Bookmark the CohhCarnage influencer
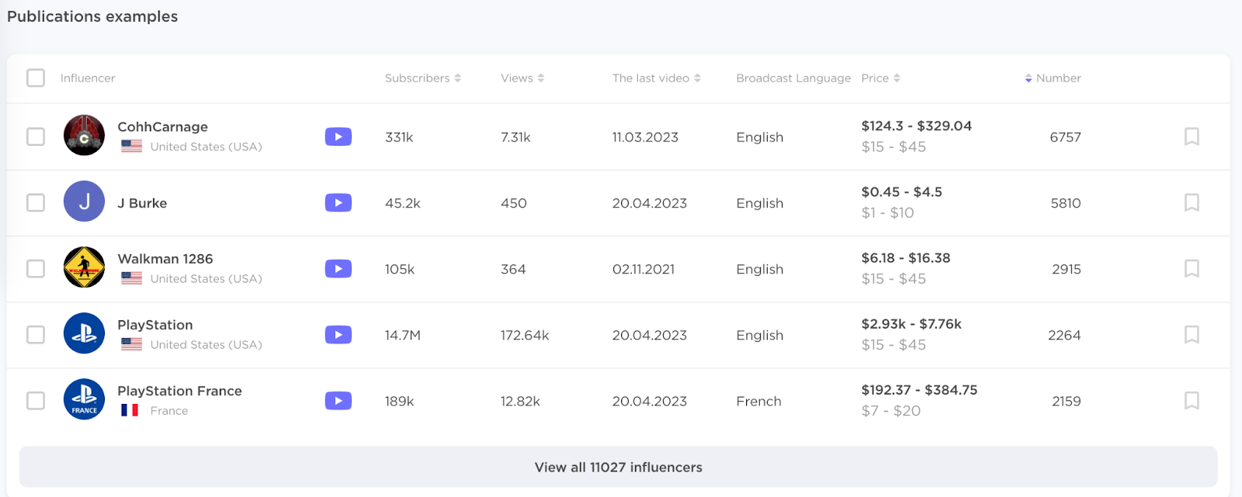1242x497 pixels. pos(1192,137)
